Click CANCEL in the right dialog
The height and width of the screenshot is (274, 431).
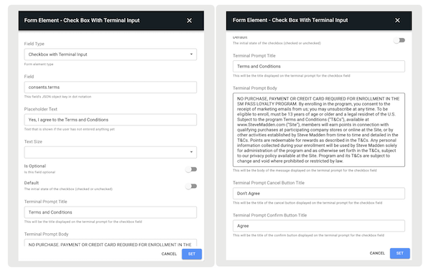click(377, 253)
